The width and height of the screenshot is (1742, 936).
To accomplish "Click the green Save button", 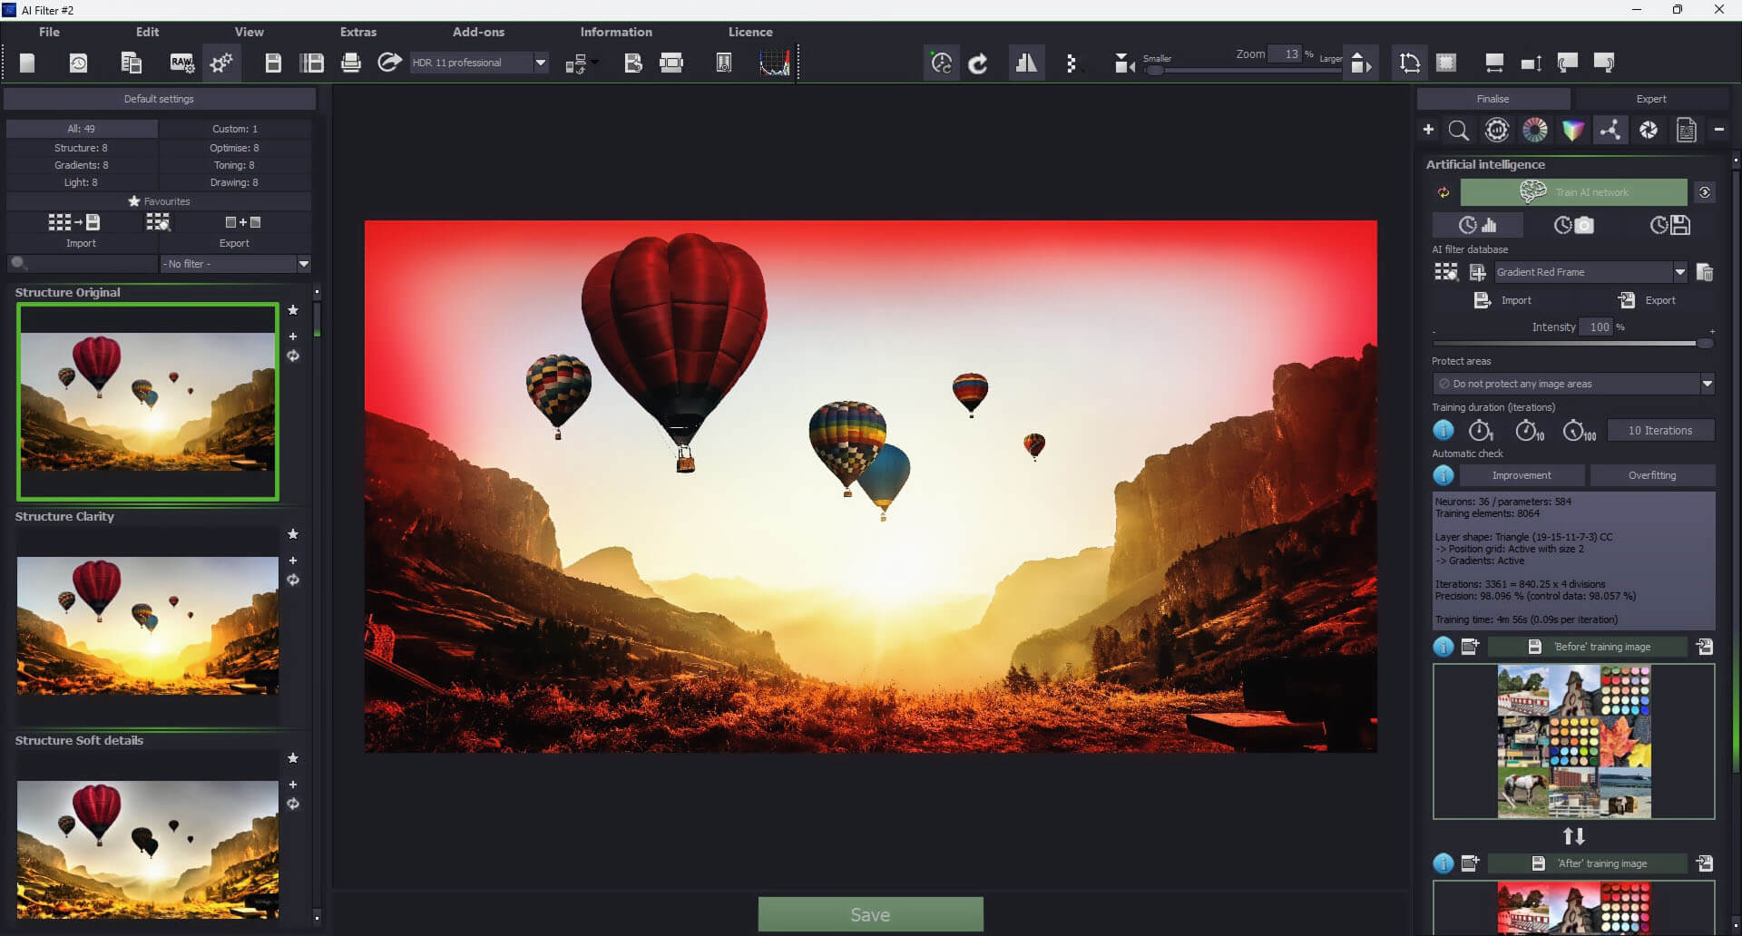I will [x=870, y=914].
